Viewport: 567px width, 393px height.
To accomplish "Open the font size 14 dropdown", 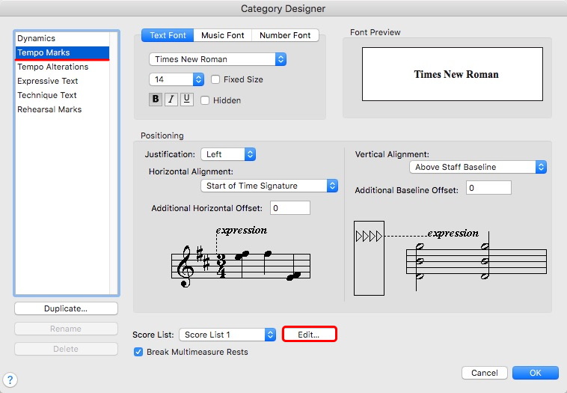I will tap(177, 79).
